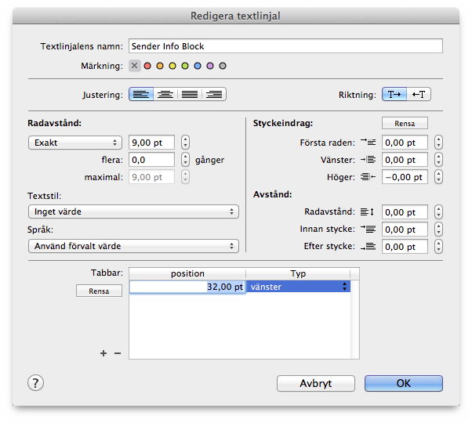
Task: Select the blue label color dot
Action: click(198, 66)
